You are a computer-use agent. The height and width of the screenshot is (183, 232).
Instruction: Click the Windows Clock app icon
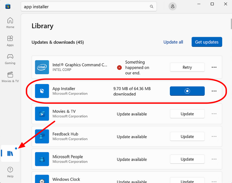42,179
